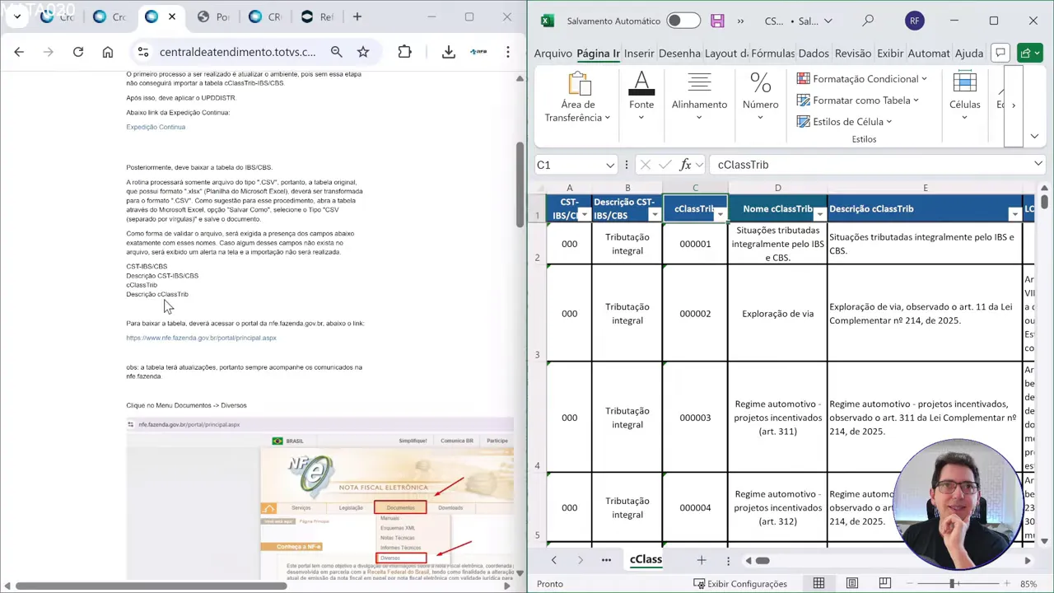Toggle Salvamento Automático switch
Image resolution: width=1054 pixels, height=593 pixels.
[x=683, y=21]
